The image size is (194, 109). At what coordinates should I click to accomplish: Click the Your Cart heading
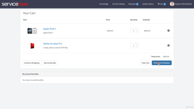point(29,13)
